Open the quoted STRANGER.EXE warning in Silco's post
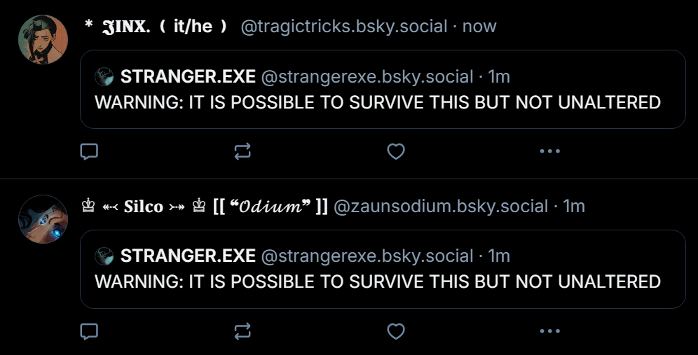The height and width of the screenshot is (355, 698). point(378,281)
